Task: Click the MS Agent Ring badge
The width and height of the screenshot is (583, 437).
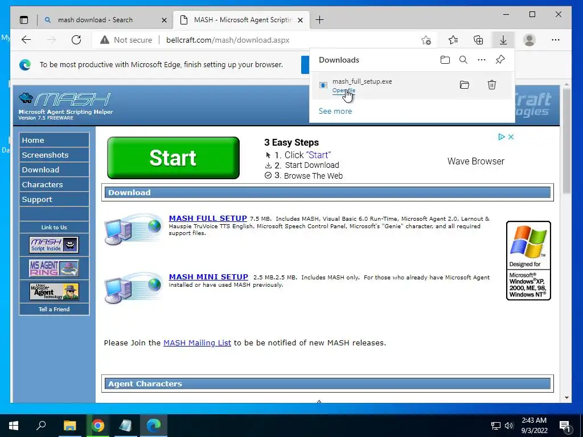Action: [x=54, y=269]
